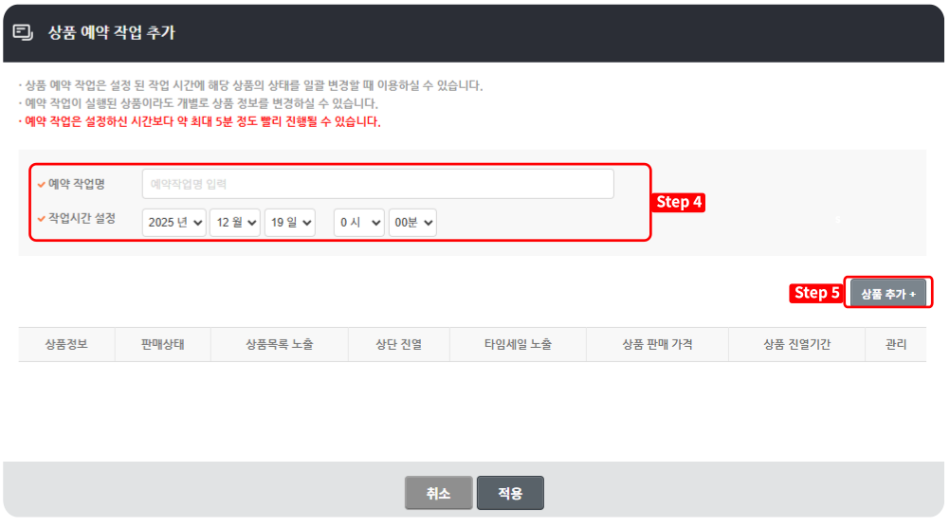Click the red 5분 warning notice text
Image resolution: width=950 pixels, height=527 pixels.
click(x=202, y=121)
